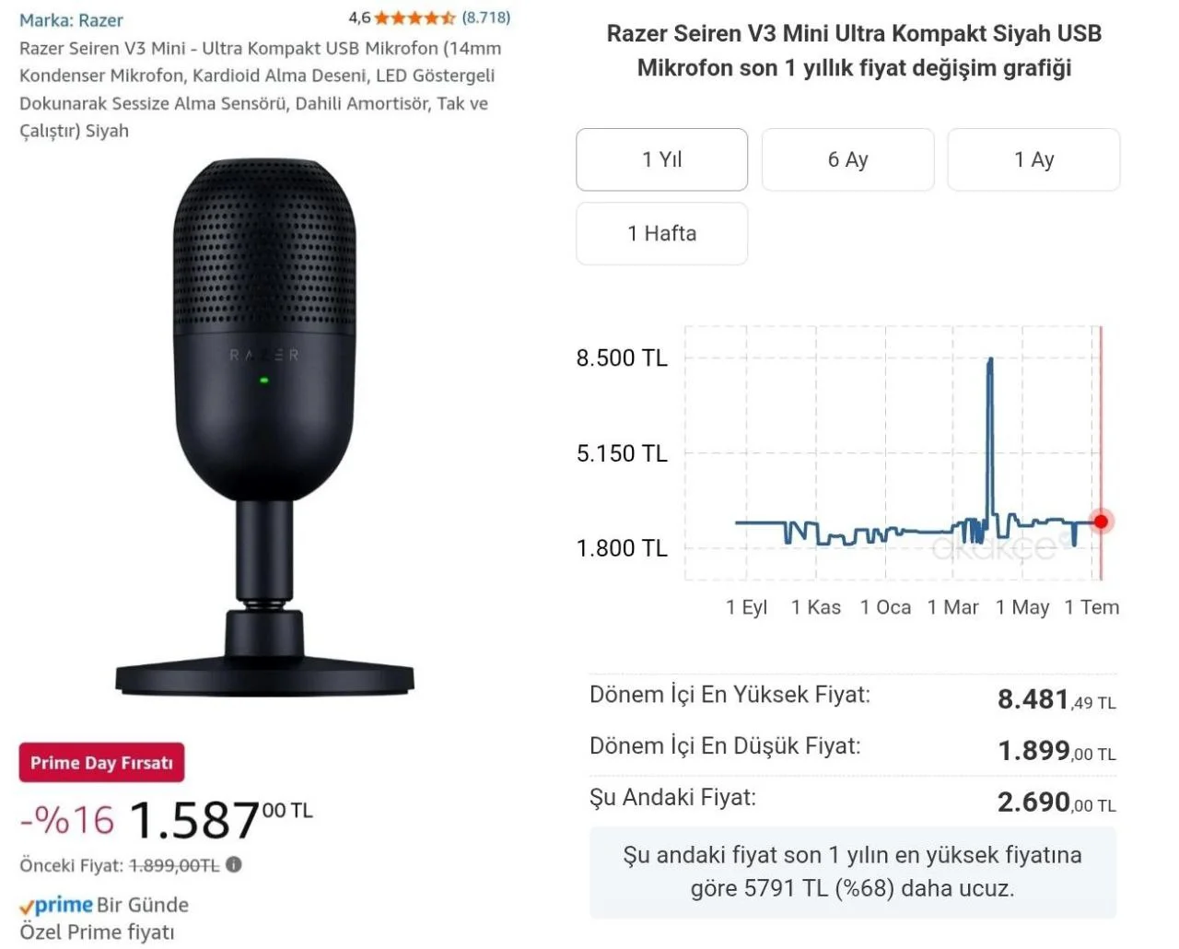Click the price spike peak on chart
The image size is (1179, 949).
point(990,360)
